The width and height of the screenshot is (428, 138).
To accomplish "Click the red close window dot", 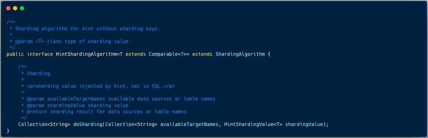I will pyautogui.click(x=8, y=8).
